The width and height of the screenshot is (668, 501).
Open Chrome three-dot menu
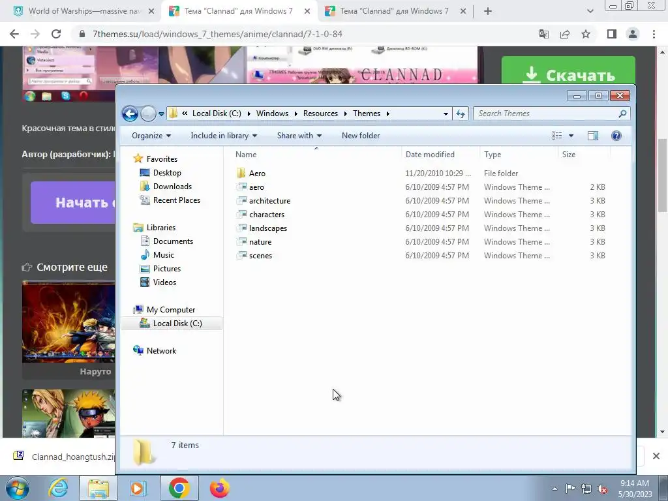pos(654,34)
